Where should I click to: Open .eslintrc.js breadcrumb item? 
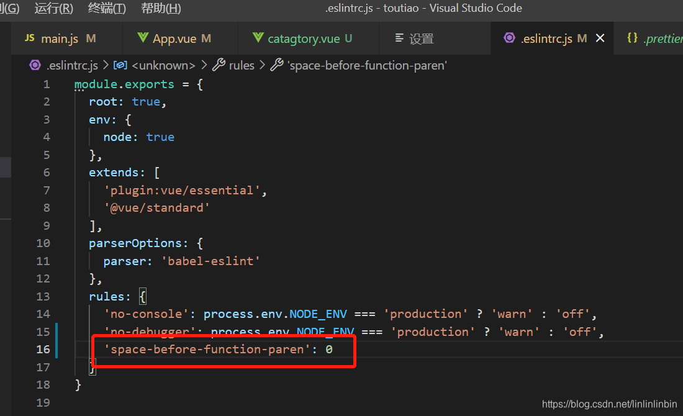(72, 65)
